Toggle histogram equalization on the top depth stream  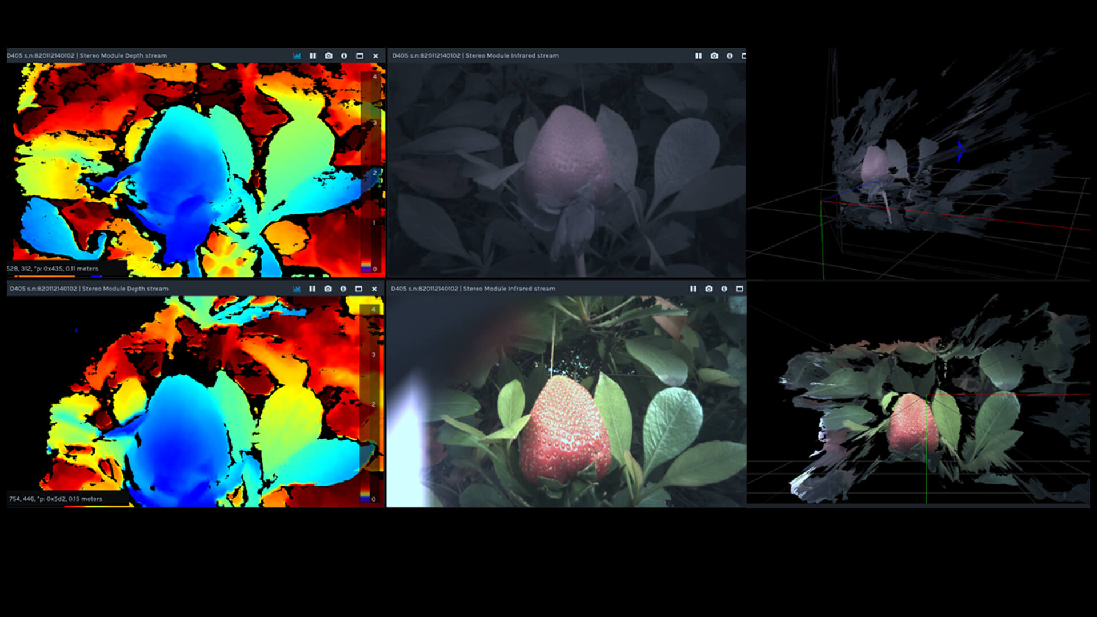pyautogui.click(x=297, y=55)
